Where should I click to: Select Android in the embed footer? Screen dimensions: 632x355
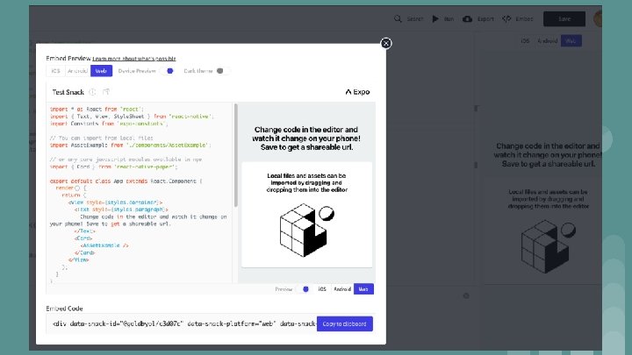342,289
